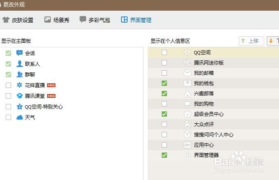Click the triangle icon for 兴趣部落

[x=187, y=93]
